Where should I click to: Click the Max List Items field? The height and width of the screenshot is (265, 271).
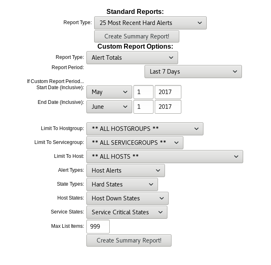(98, 226)
